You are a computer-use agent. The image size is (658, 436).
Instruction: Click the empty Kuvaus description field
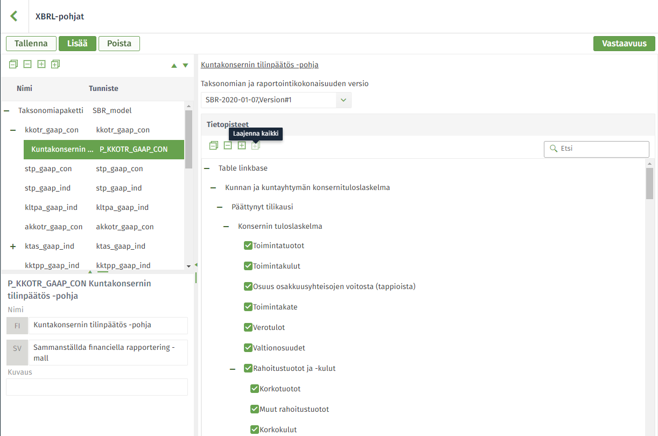(97, 387)
